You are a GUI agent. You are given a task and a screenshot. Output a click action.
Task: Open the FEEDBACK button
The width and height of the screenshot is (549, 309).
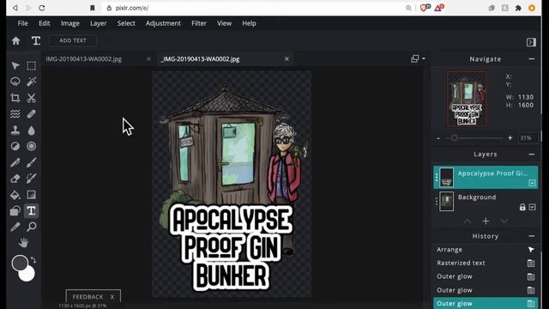point(87,297)
